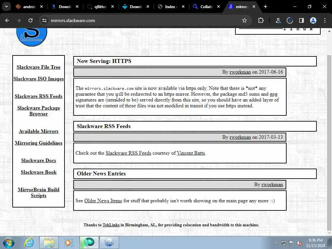Switch to the android tab
332x249 pixels.
coord(29,7)
